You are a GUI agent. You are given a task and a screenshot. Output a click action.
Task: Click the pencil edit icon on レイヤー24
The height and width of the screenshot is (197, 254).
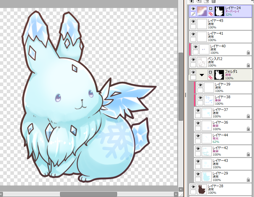click(193, 14)
